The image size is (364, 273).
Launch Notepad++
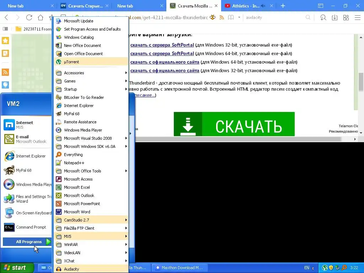pyautogui.click(x=91, y=163)
